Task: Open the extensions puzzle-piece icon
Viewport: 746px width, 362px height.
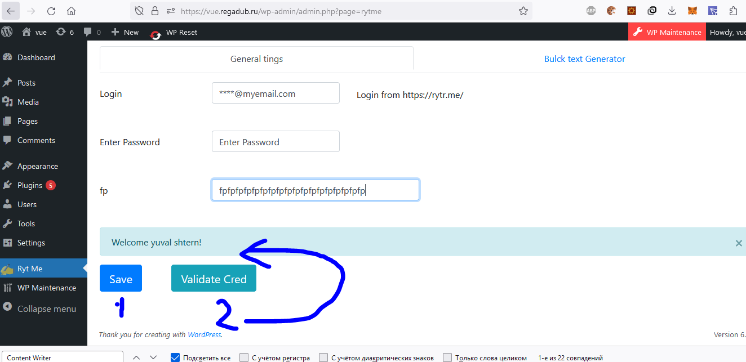Action: 732,11
